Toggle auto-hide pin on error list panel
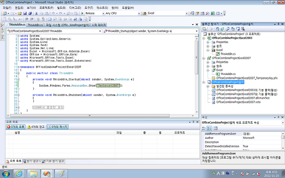The width and height of the screenshot is (285, 178). click(x=194, y=122)
